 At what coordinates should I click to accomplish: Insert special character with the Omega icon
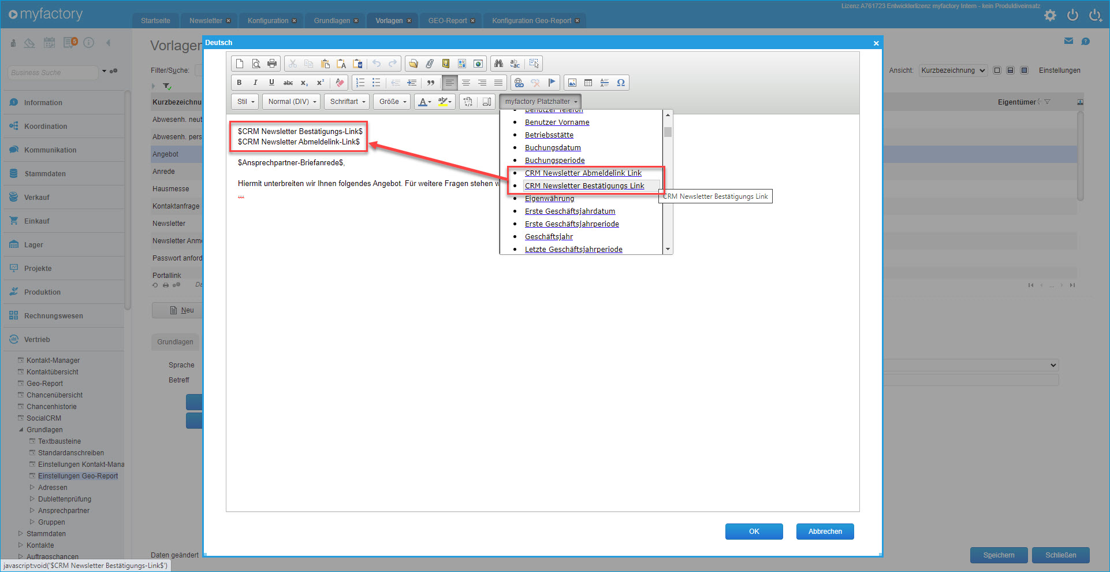click(x=621, y=83)
